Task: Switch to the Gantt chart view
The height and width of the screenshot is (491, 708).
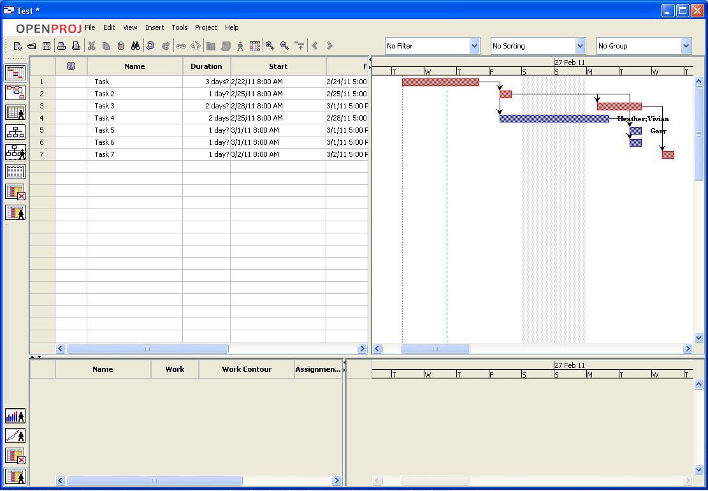Action: pos(15,73)
